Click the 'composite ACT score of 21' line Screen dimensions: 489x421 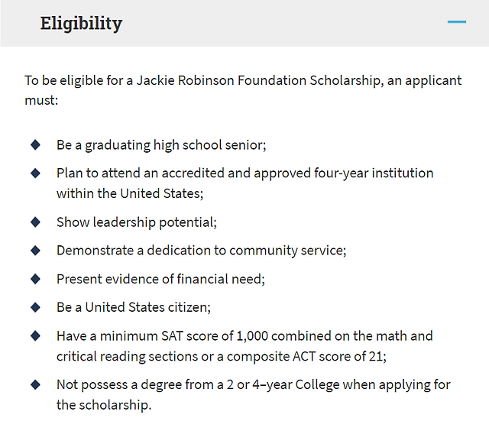point(222,357)
